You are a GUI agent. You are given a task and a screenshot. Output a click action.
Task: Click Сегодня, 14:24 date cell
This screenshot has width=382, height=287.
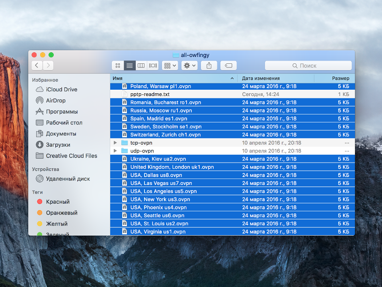261,94
